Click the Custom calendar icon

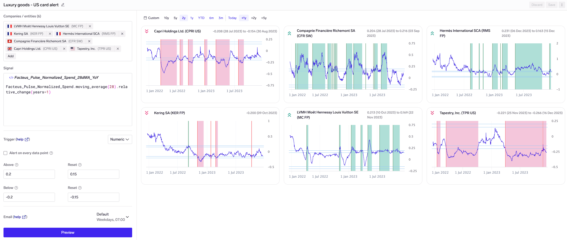pyautogui.click(x=145, y=18)
